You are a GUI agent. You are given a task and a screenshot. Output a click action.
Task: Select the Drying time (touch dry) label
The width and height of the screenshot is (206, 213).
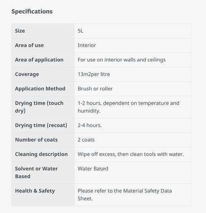(39, 107)
